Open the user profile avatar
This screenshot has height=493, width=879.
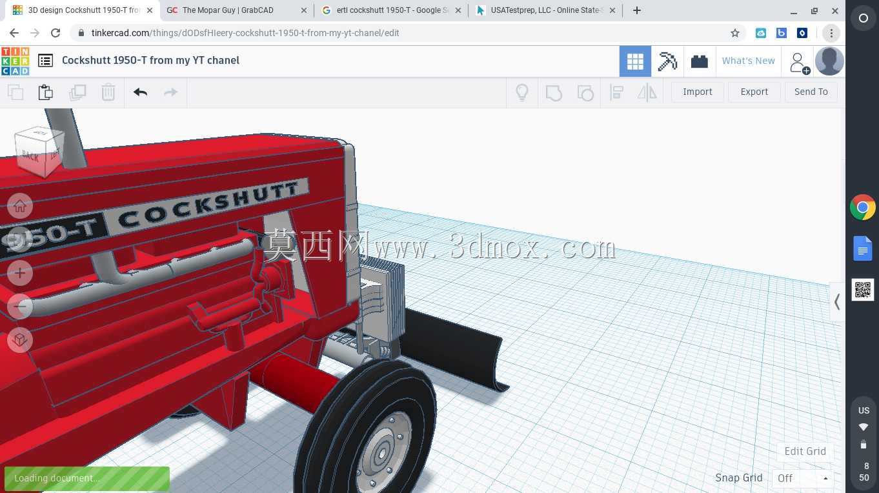[829, 61]
